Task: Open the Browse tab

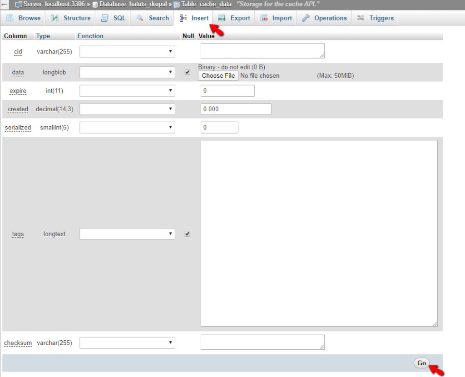Action: (23, 18)
